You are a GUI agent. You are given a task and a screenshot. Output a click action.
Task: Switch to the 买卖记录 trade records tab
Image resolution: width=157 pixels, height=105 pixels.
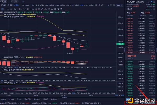coord(27,100)
